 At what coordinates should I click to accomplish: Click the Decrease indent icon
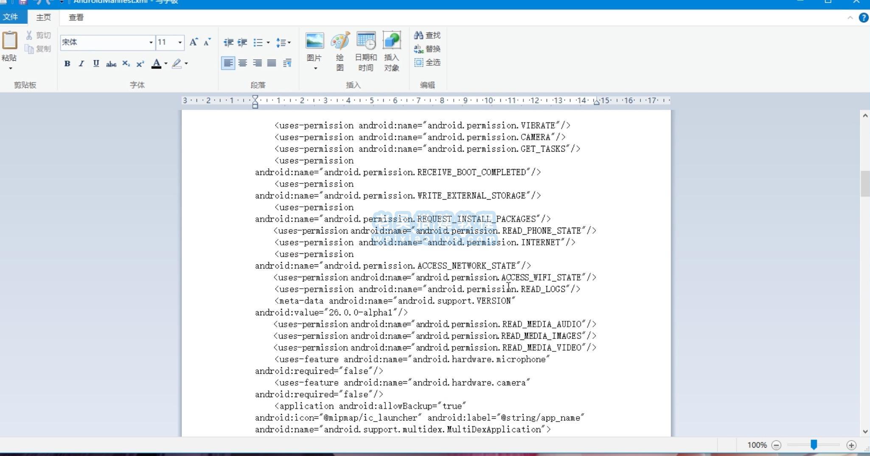pyautogui.click(x=228, y=42)
